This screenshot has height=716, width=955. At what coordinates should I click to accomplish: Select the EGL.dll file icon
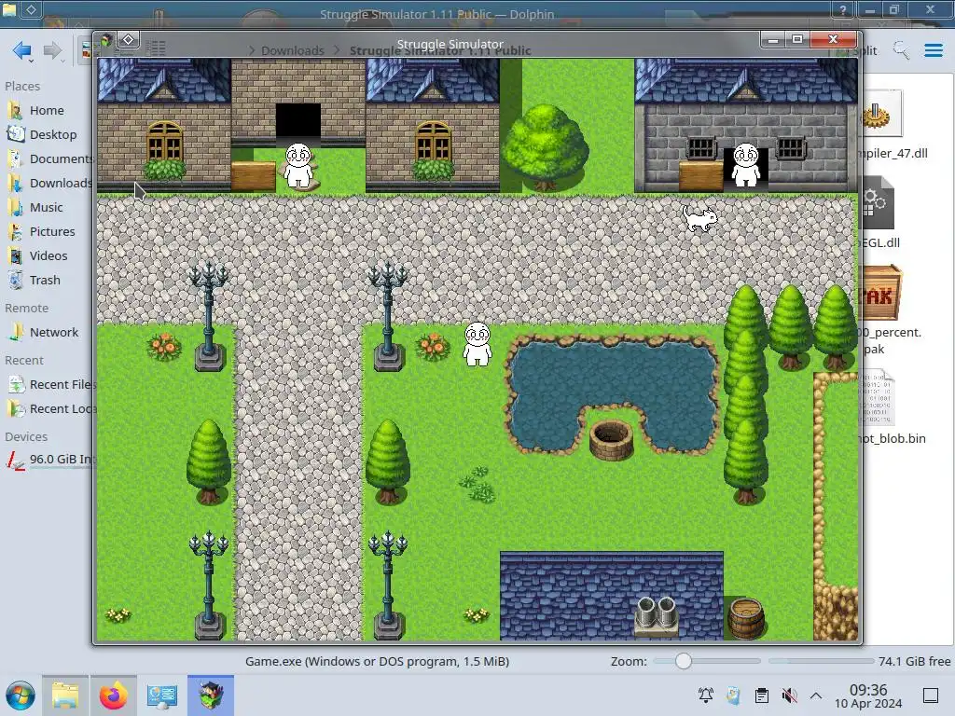[877, 202]
